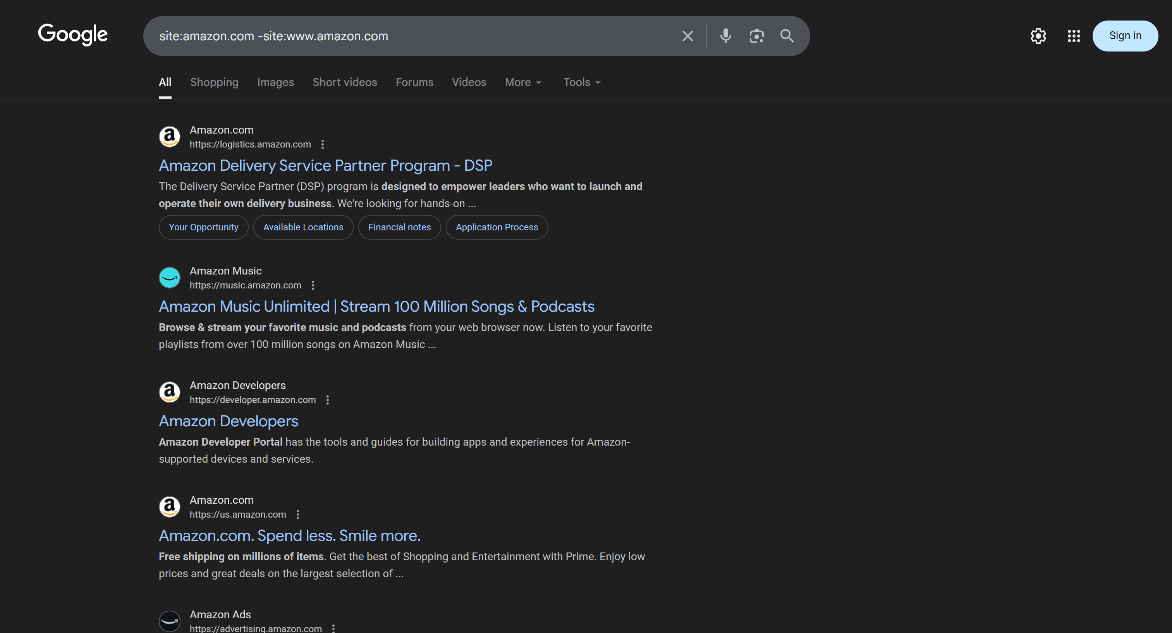Screen dimensions: 1172x633
Task: Clear the search query with the X icon
Action: pyautogui.click(x=687, y=36)
